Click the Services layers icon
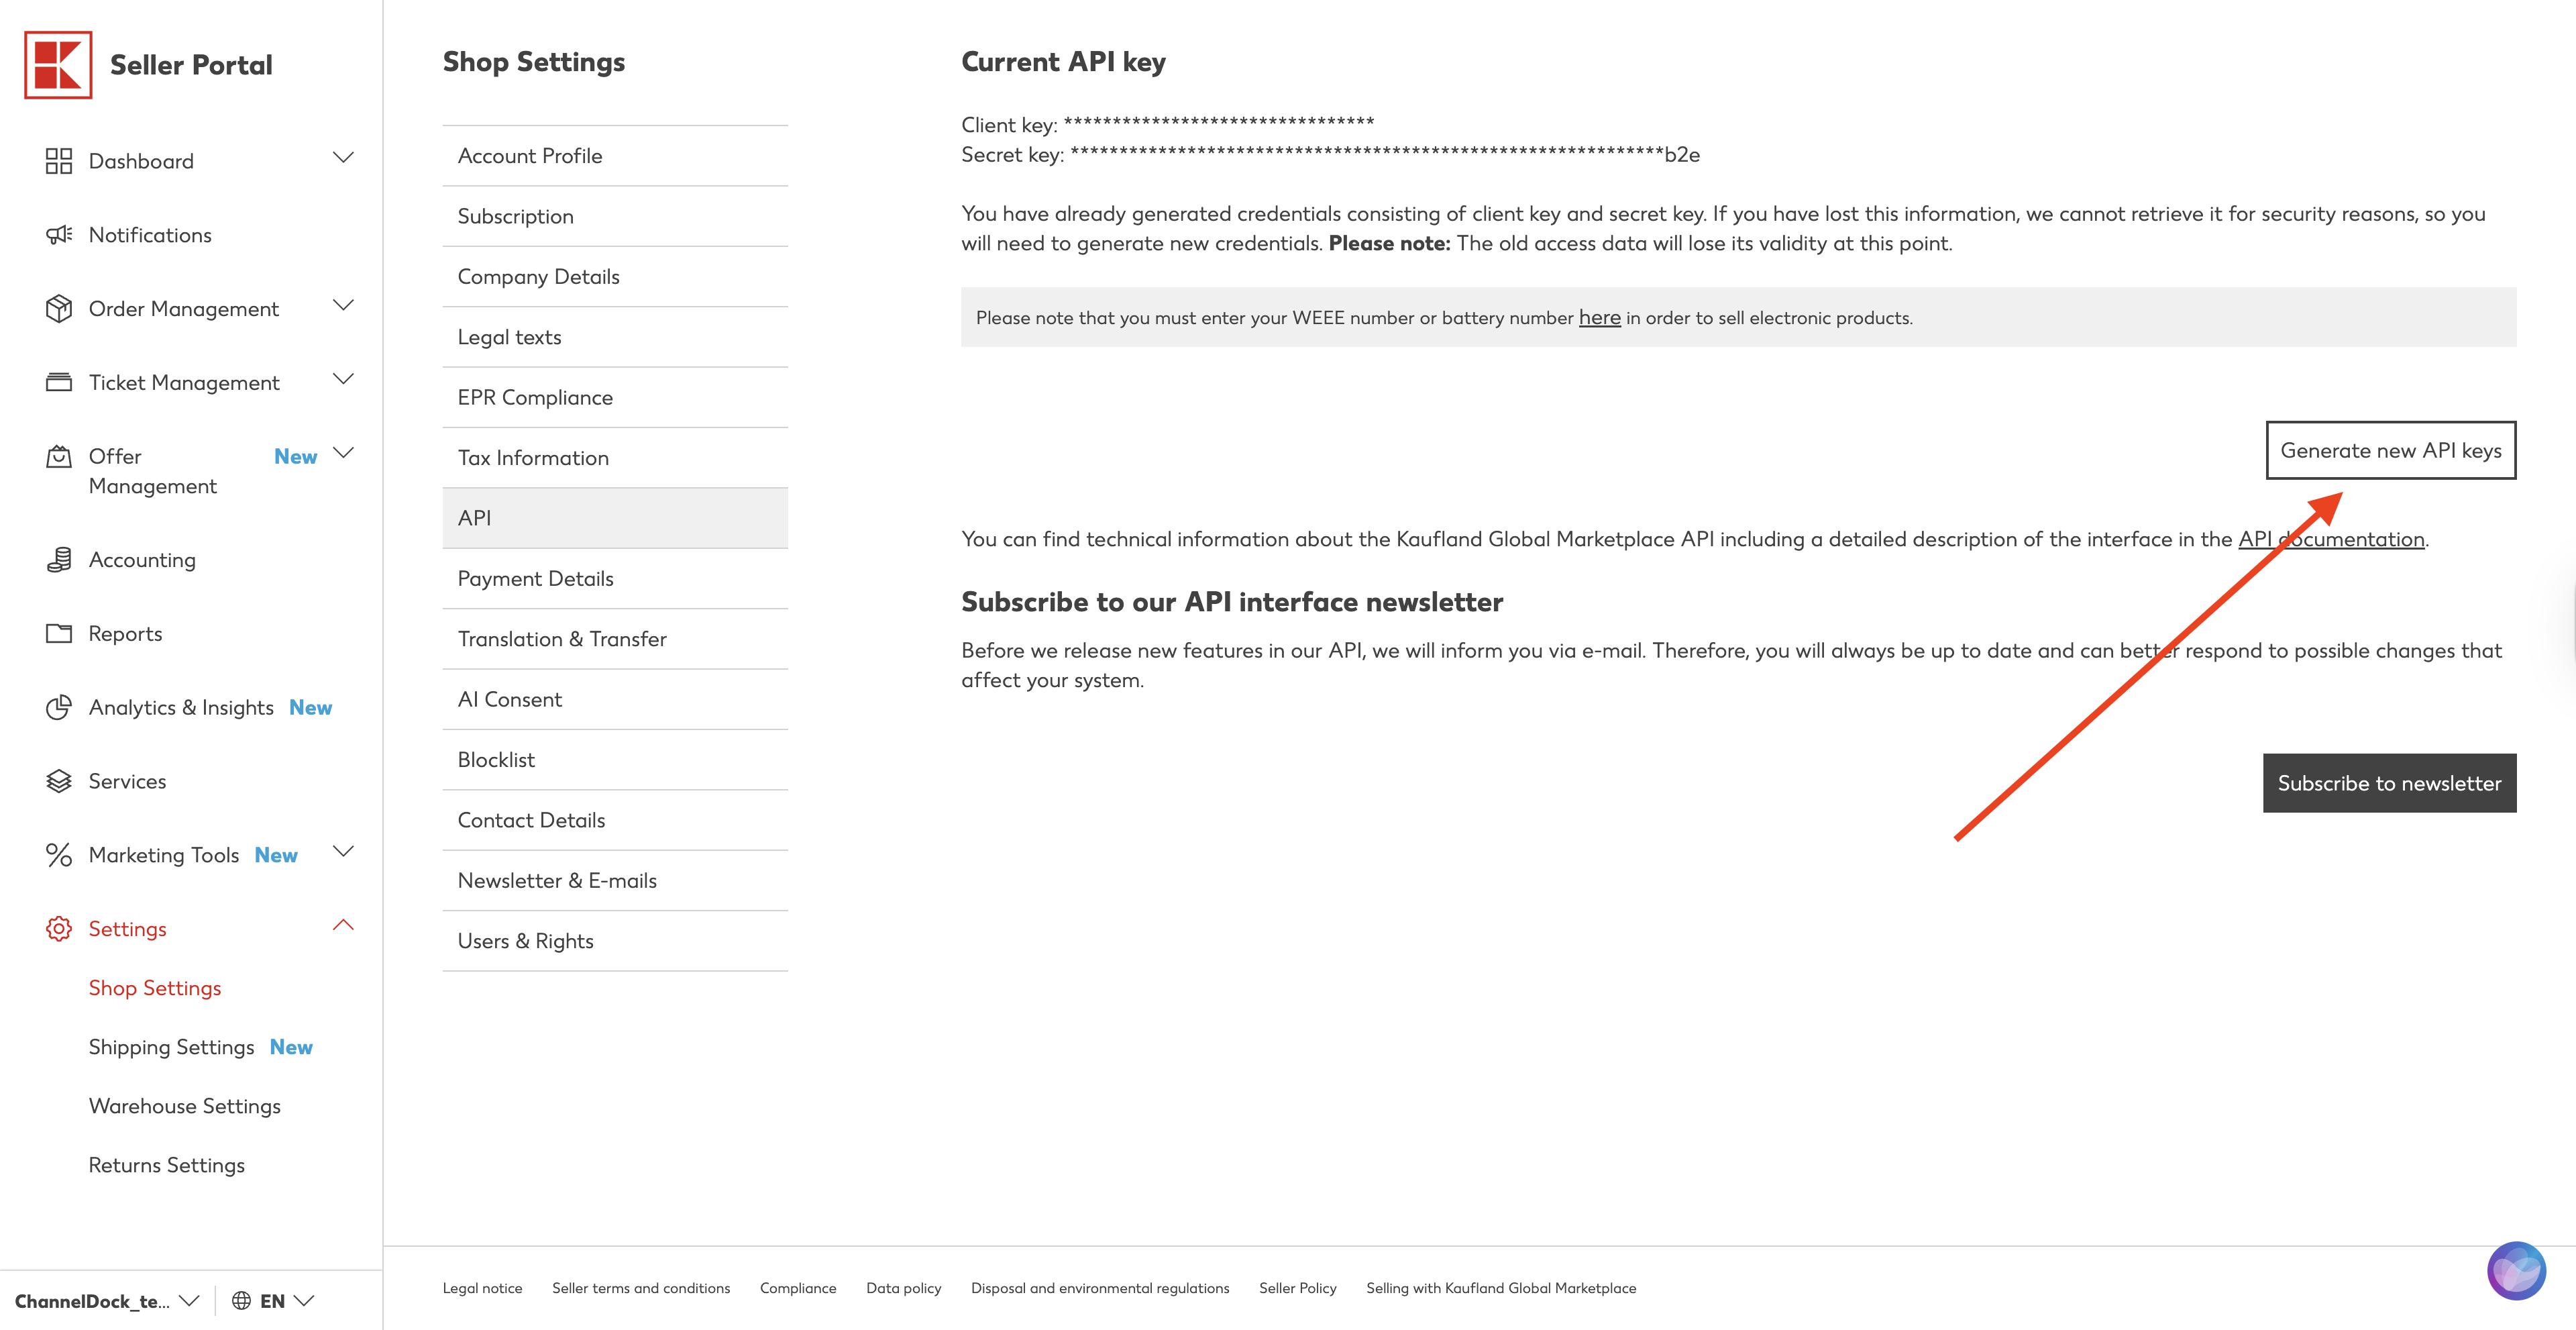2576x1330 pixels. pos(59,782)
